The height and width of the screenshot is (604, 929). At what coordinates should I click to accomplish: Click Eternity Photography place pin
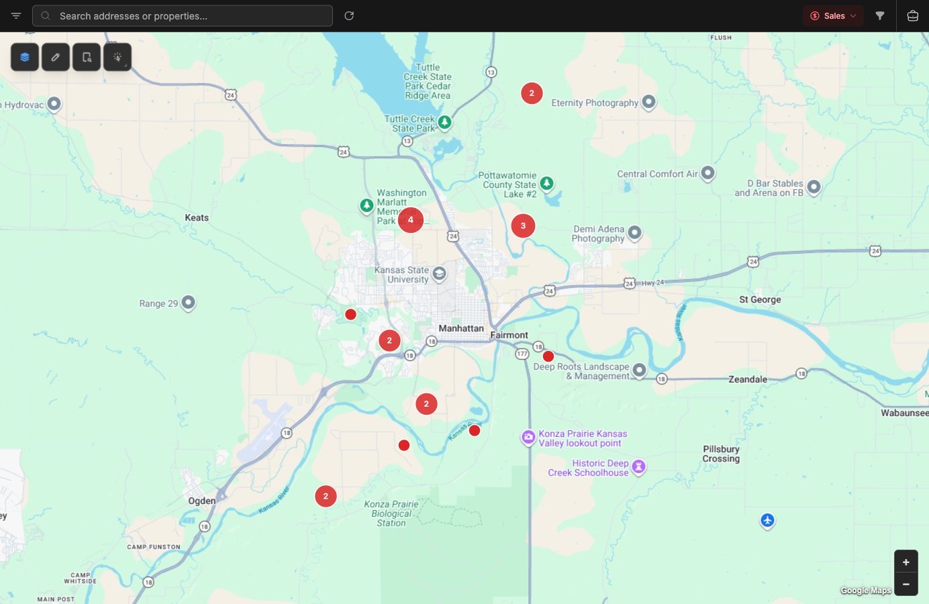coord(648,102)
